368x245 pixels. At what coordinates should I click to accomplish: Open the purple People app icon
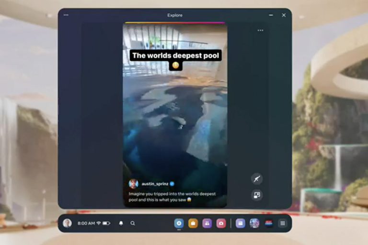point(207,223)
